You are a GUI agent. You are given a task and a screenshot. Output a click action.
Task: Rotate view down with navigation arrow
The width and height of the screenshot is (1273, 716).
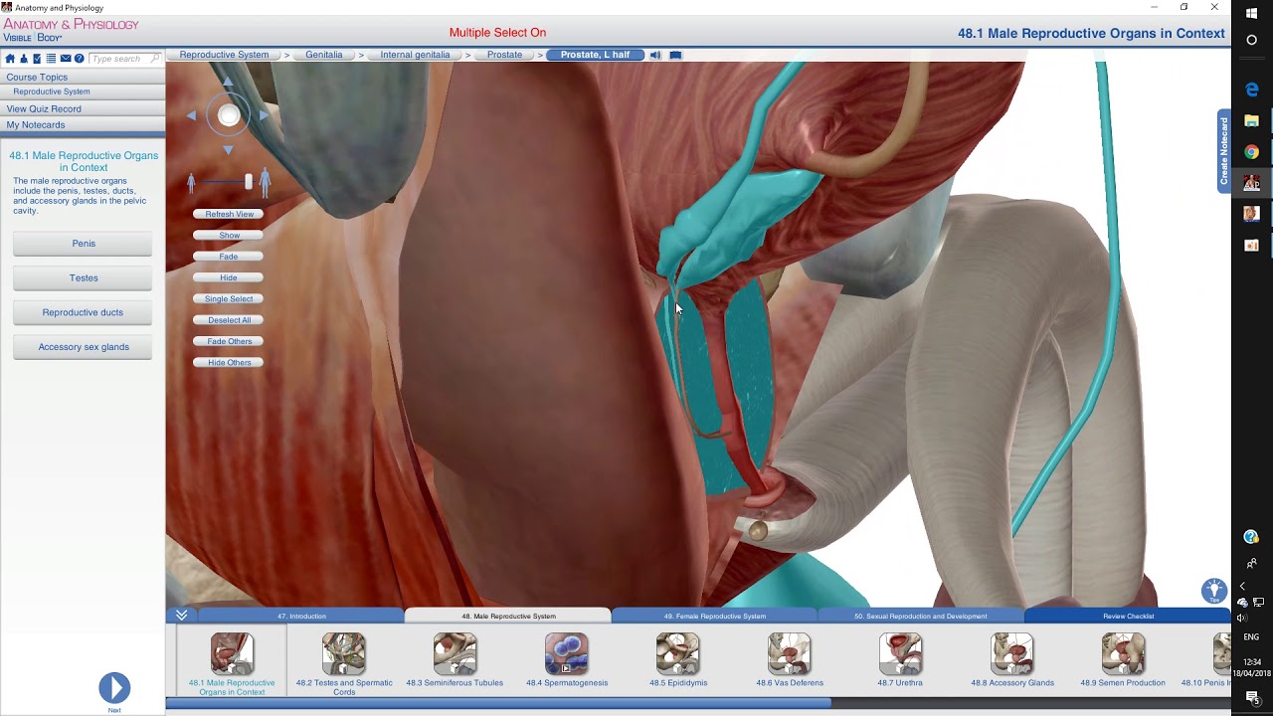[228, 150]
